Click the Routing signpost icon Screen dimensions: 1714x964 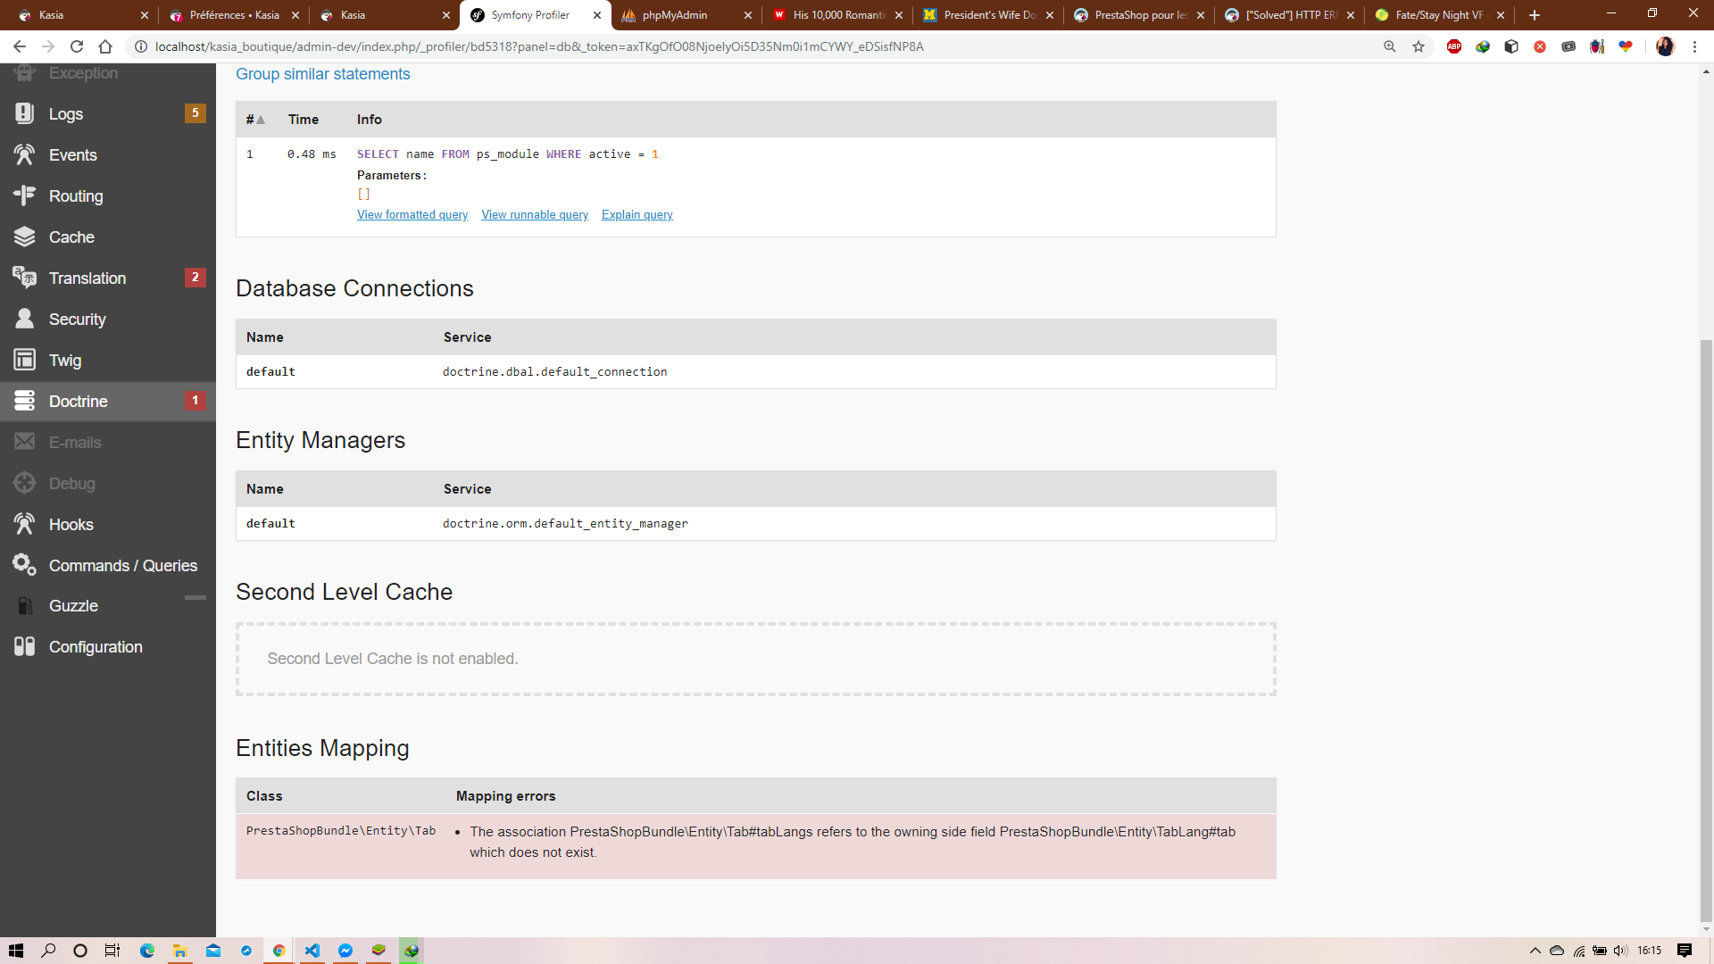pos(24,195)
